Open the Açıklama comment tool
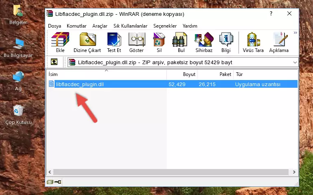The width and height of the screenshot is (313, 195). [279, 42]
